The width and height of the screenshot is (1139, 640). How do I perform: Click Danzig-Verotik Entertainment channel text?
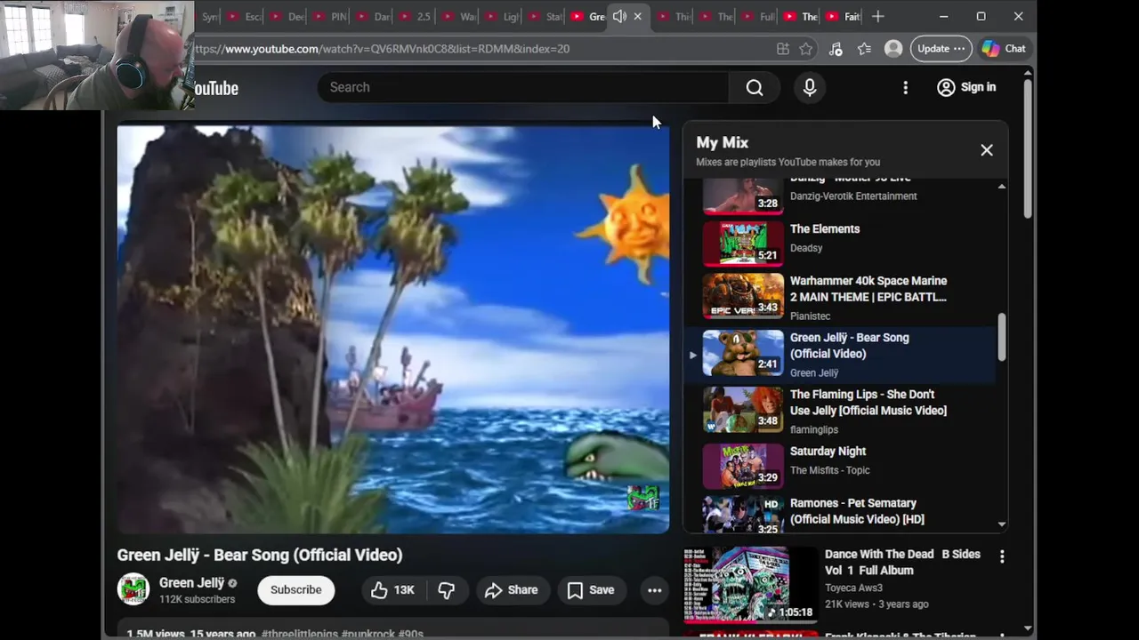[853, 196]
